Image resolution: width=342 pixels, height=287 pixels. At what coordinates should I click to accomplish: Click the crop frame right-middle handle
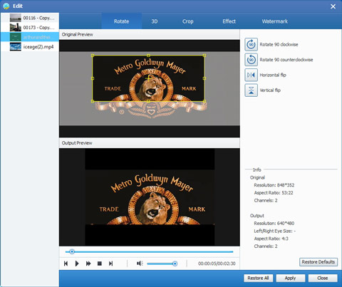click(204, 78)
